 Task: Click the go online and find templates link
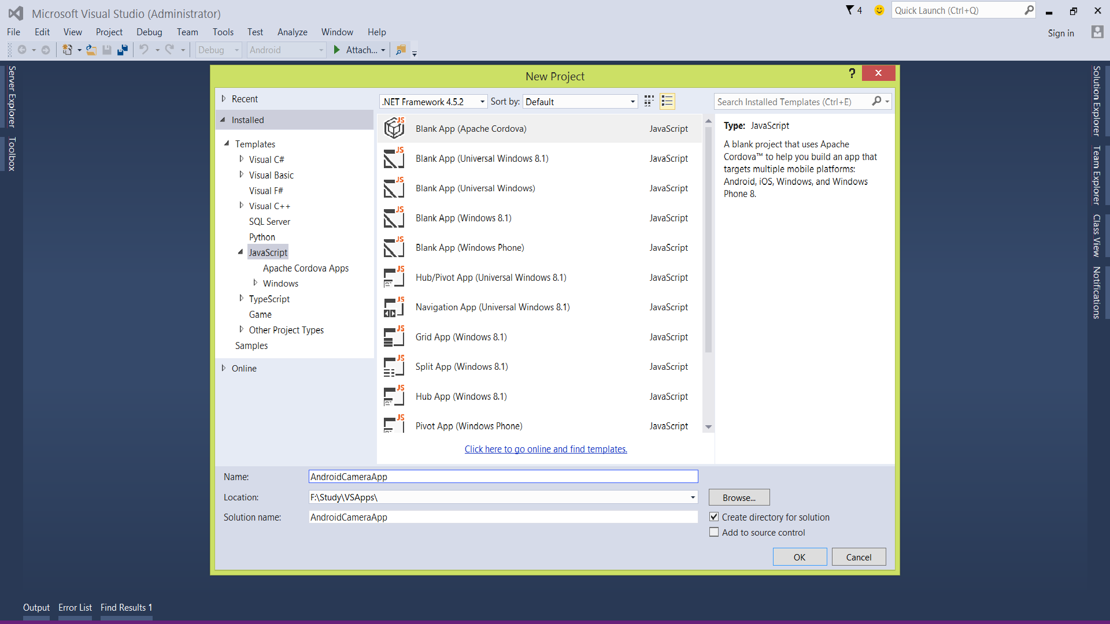[546, 449]
